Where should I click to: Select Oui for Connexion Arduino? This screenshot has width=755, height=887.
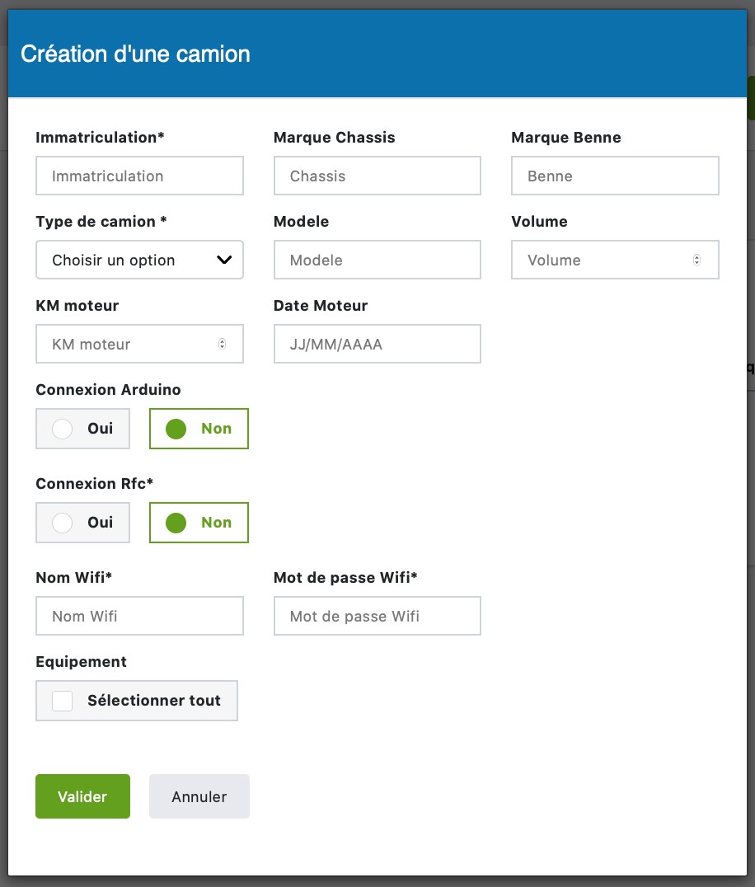point(82,429)
